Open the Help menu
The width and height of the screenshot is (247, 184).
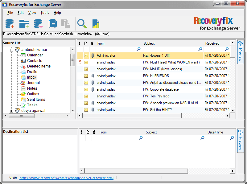click(x=57, y=13)
